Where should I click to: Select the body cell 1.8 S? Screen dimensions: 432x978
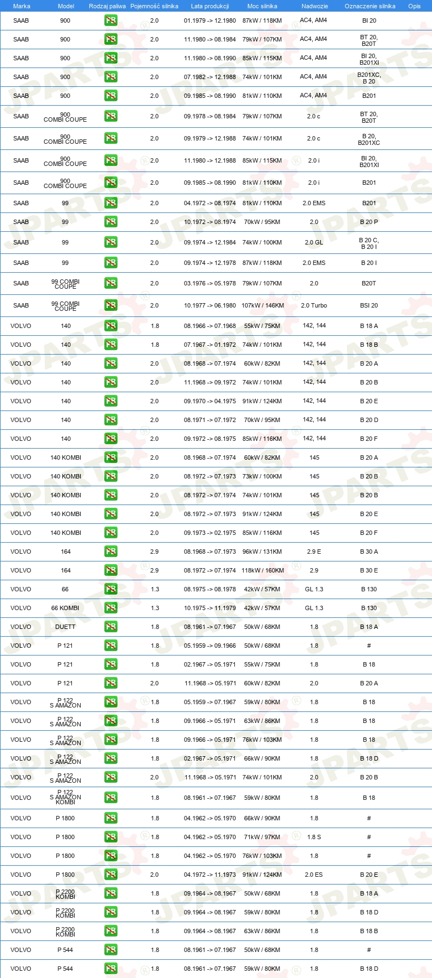314,837
